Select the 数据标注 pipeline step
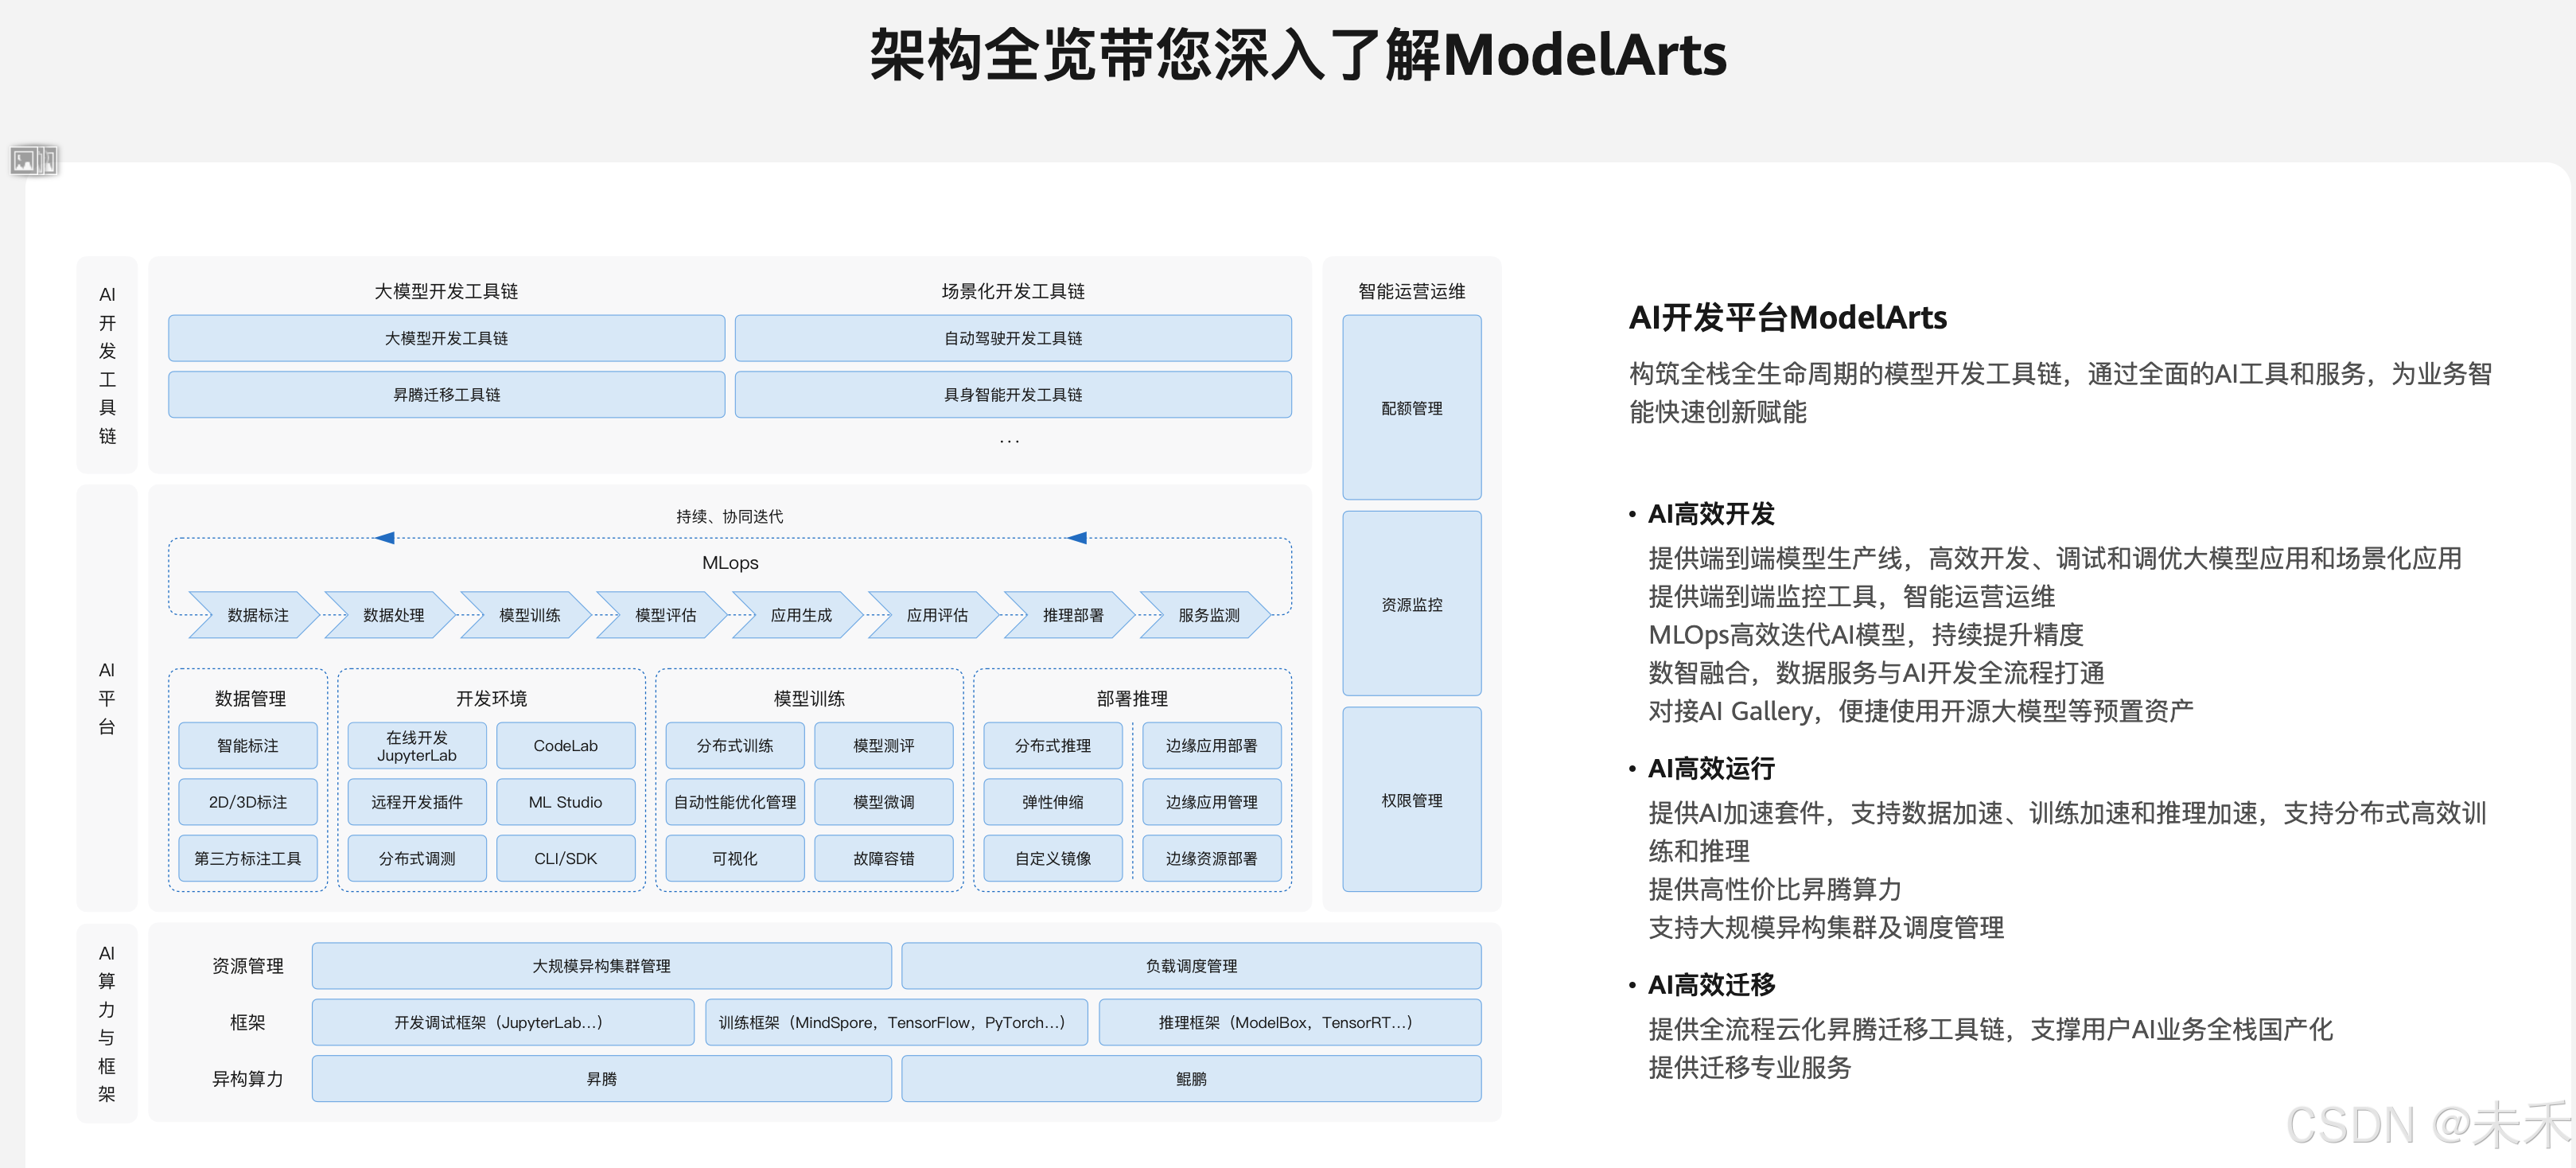The height and width of the screenshot is (1168, 2576). (257, 615)
